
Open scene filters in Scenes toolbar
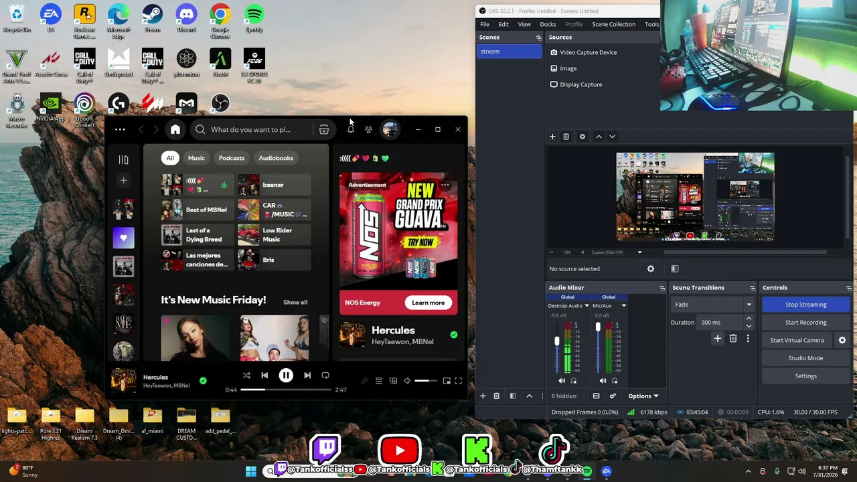(513, 396)
